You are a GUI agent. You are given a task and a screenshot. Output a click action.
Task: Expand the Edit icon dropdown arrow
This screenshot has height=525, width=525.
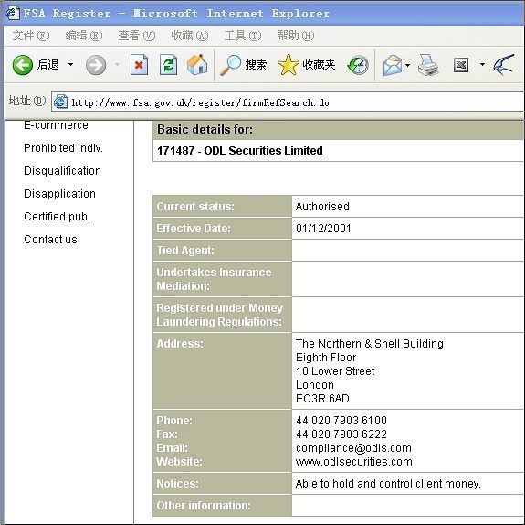point(482,64)
